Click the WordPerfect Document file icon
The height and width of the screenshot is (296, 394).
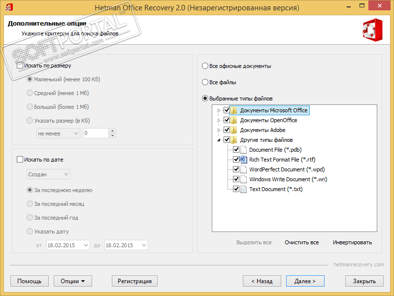pos(243,169)
